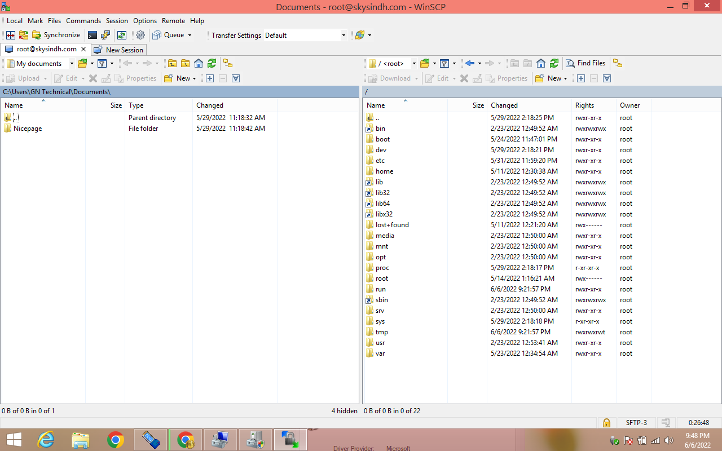Click the remote panel New button

(548, 78)
